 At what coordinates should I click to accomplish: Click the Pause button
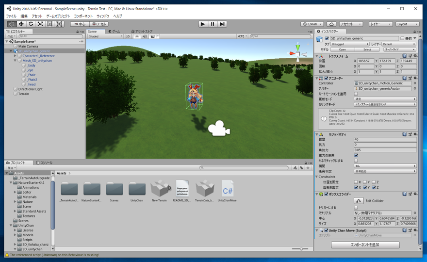(213, 24)
